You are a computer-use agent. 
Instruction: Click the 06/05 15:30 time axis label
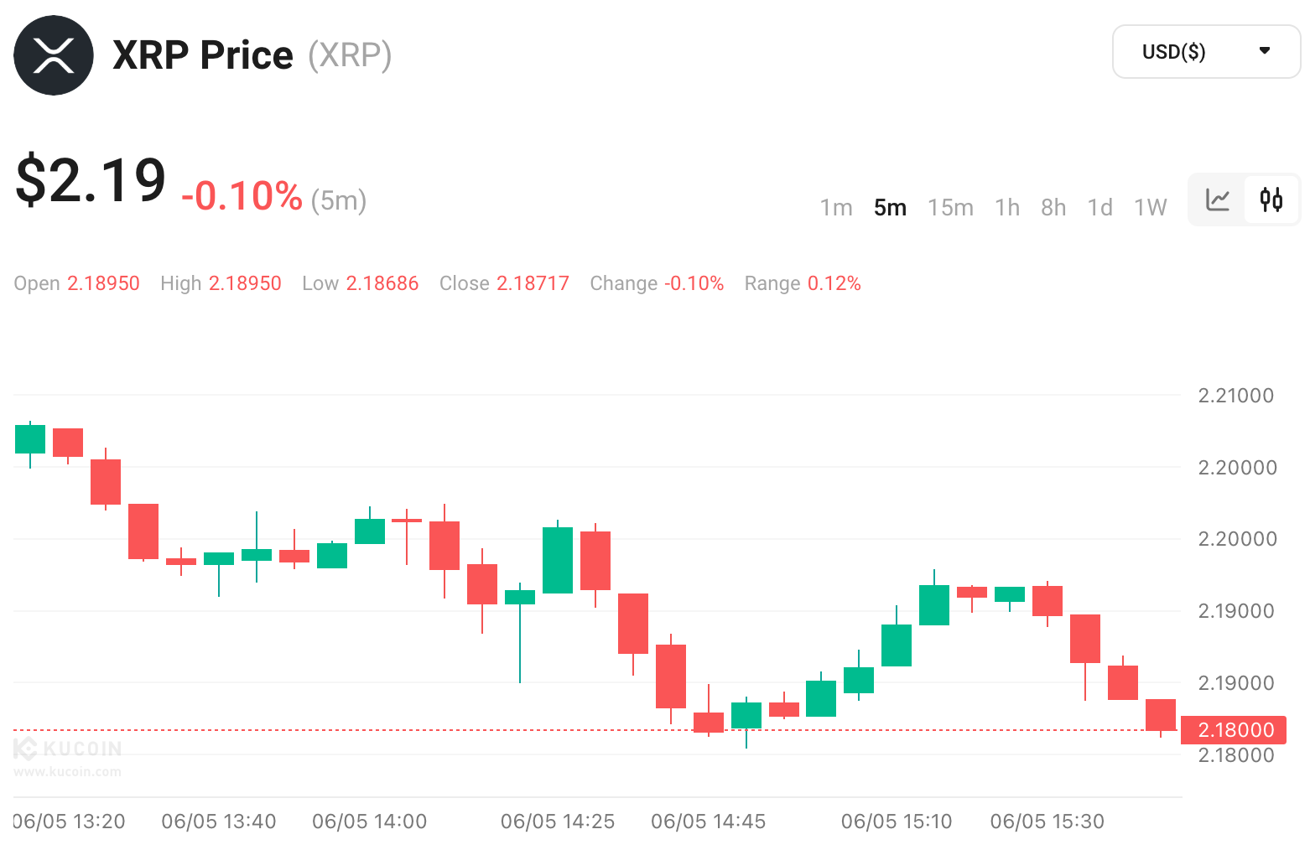(1047, 821)
